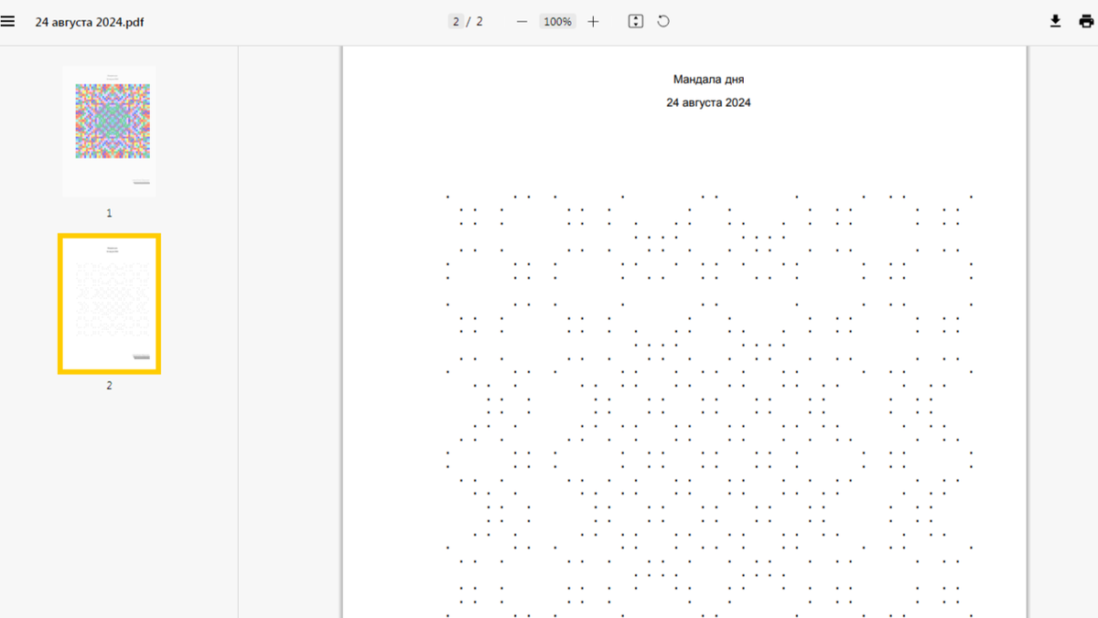The width and height of the screenshot is (1098, 618).
Task: Rotate the document counterclockwise
Action: 663,22
